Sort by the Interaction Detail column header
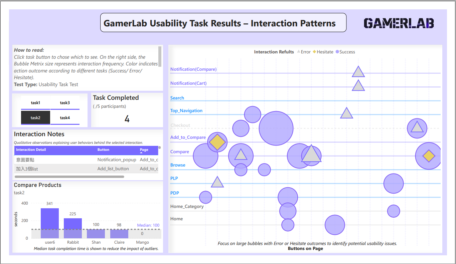456x264 pixels. click(31, 150)
